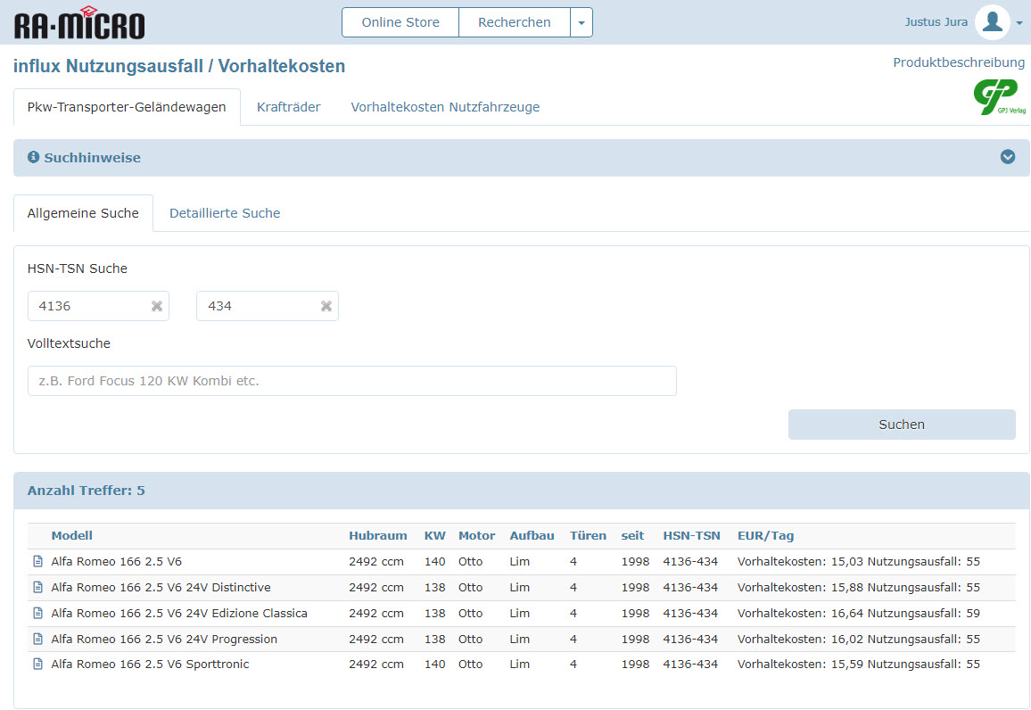Open the user menu caret

(1019, 23)
